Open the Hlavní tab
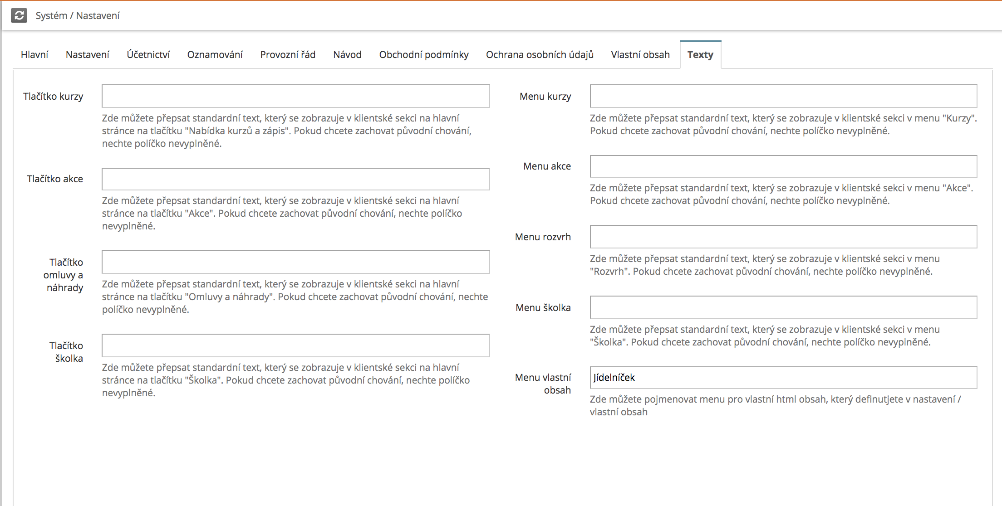The image size is (1002, 506). pos(34,55)
